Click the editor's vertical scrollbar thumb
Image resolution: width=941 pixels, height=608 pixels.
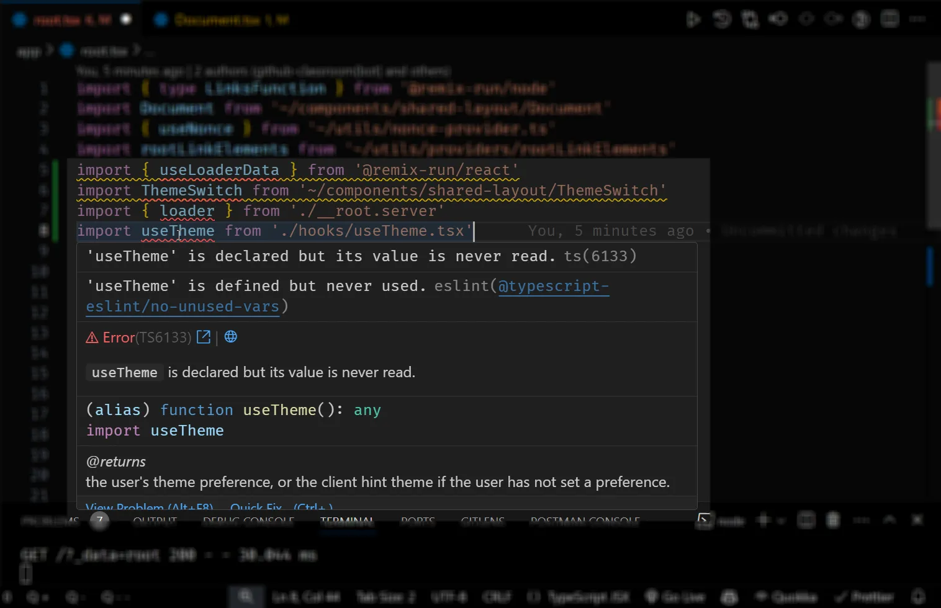(934, 146)
